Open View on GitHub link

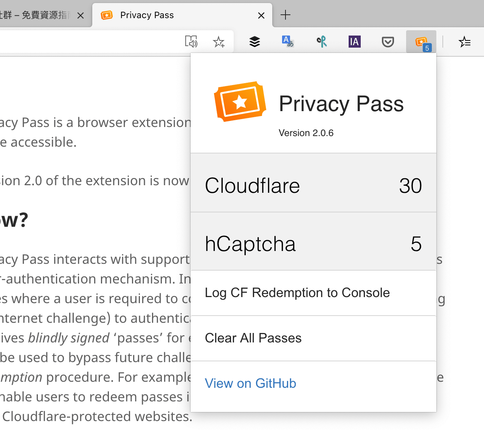point(250,383)
